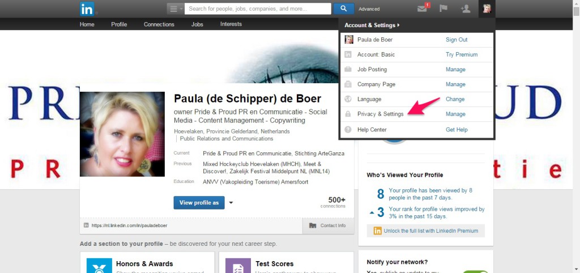Click Manage next to Job Posting
Image resolution: width=580 pixels, height=273 pixels.
click(455, 69)
